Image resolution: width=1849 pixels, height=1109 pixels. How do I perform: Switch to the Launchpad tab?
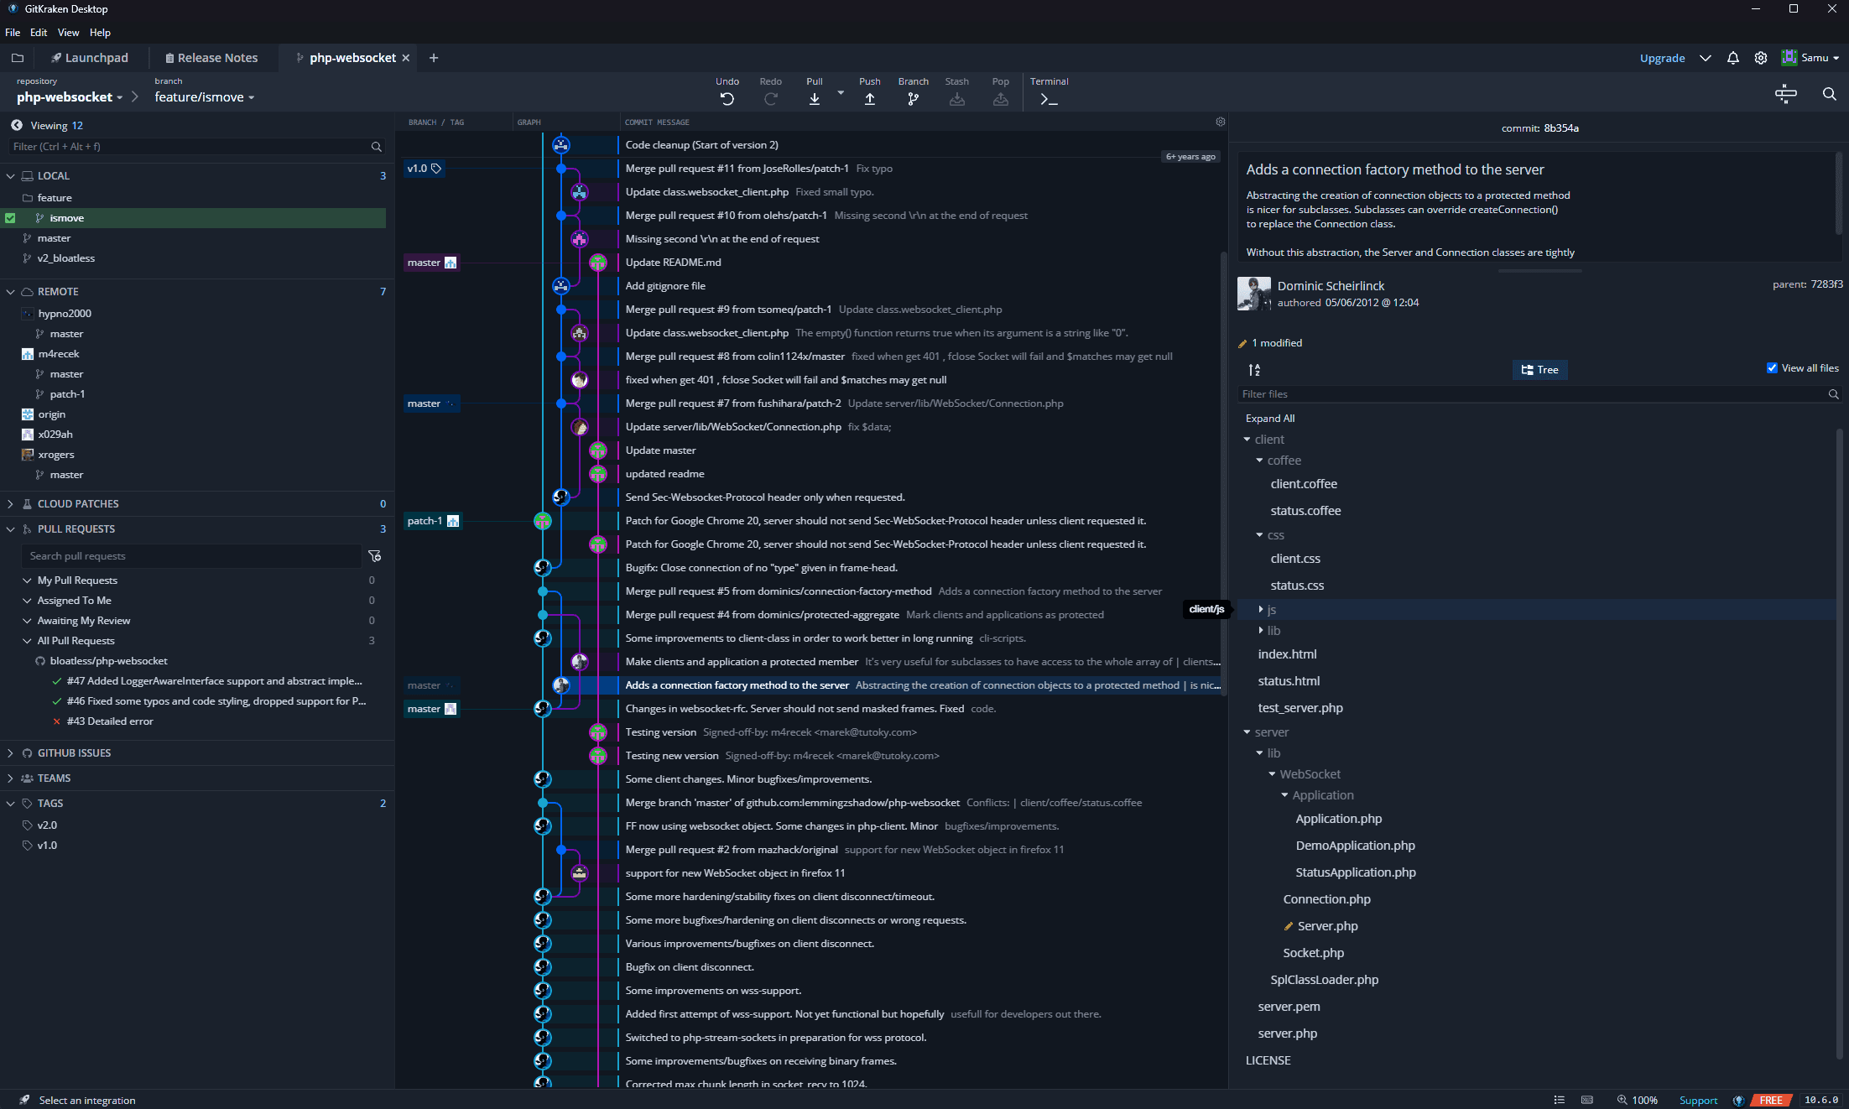90,58
